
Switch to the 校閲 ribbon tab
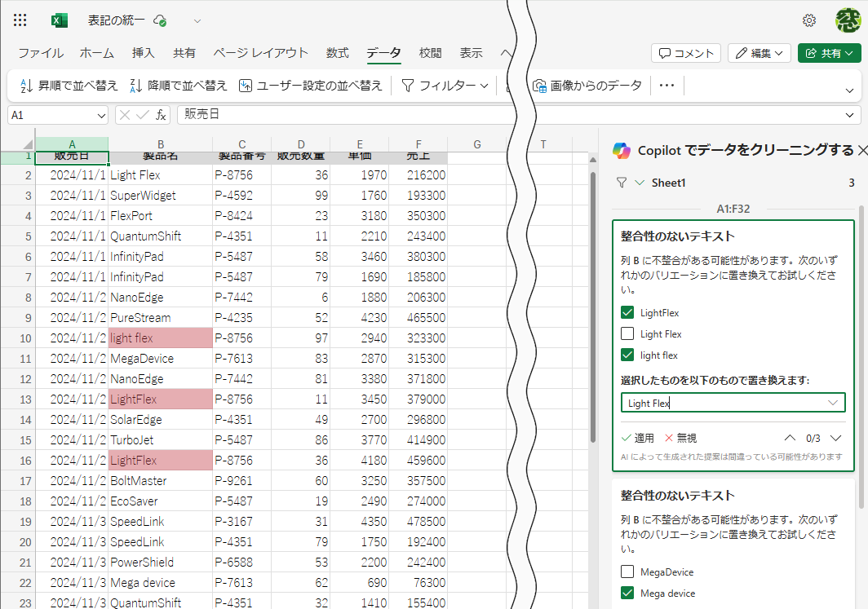[431, 52]
